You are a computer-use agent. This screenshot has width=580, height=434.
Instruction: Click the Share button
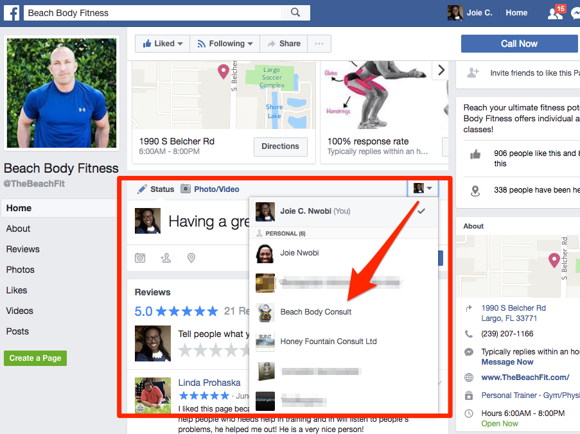coord(284,44)
